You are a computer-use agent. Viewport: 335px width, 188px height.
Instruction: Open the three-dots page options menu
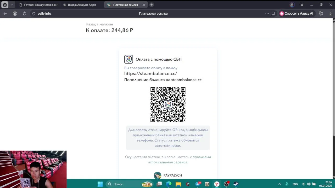pyautogui.click(x=267, y=14)
